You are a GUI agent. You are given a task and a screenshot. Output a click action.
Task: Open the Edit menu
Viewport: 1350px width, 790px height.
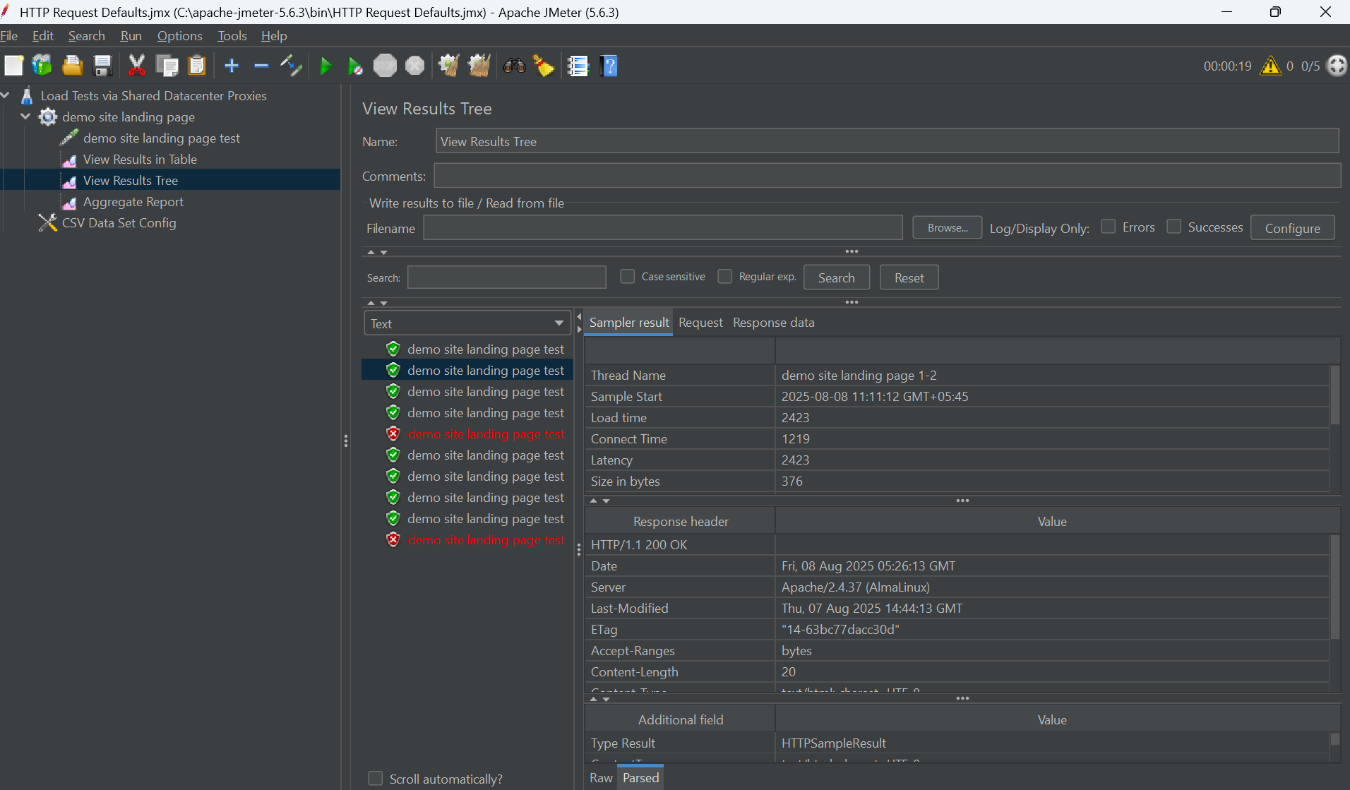42,36
